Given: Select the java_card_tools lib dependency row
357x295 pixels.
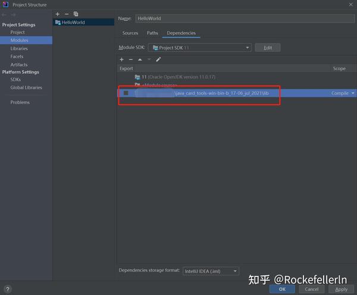Looking at the screenshot, I should point(237,93).
